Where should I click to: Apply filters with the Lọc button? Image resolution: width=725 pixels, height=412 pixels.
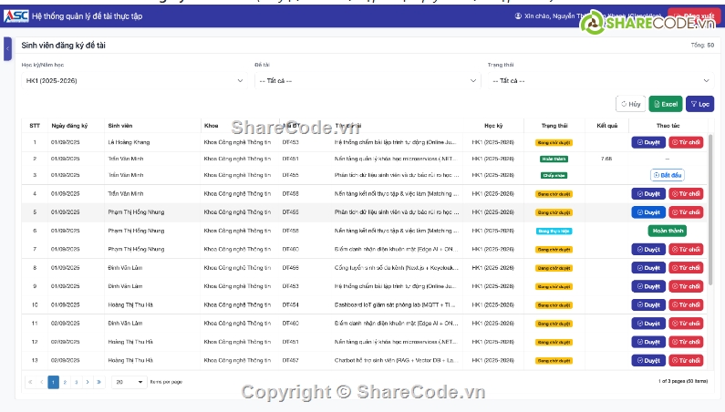tap(700, 105)
